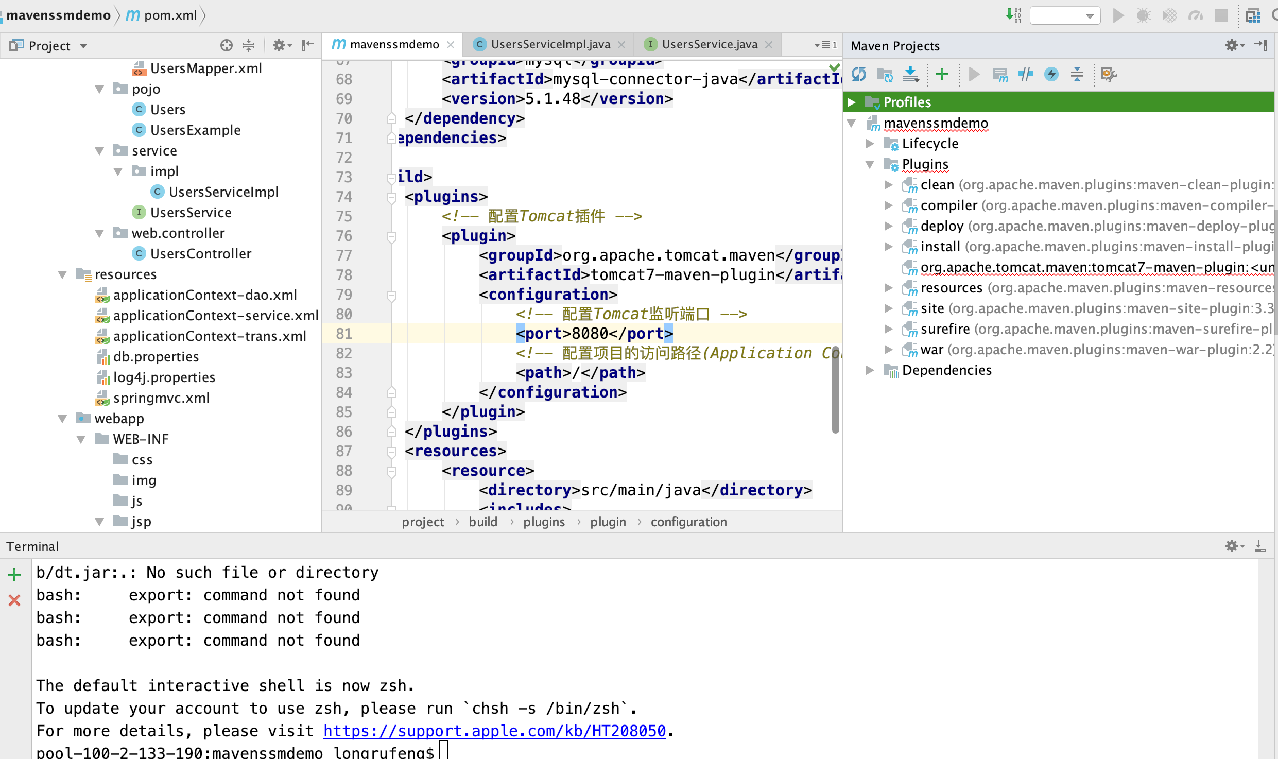The height and width of the screenshot is (759, 1278).
Task: Add new terminal session with plus
Action: (14, 574)
